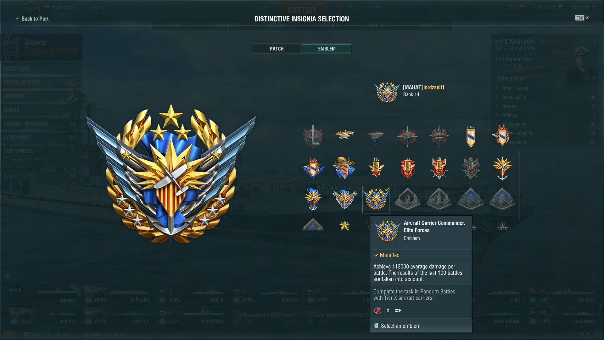Choose the gold sunburst anchor emblem
This screenshot has height=340, width=604.
(x=502, y=168)
